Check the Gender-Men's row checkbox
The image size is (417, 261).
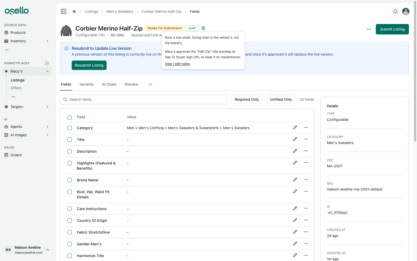pyautogui.click(x=70, y=244)
